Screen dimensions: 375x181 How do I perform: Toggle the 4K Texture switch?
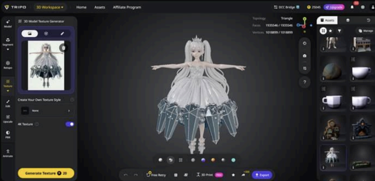[x=70, y=124]
